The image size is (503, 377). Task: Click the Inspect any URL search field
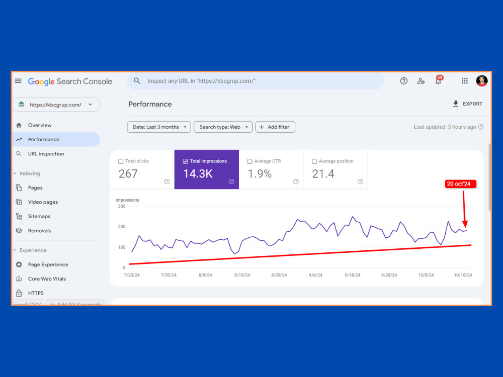tap(256, 81)
